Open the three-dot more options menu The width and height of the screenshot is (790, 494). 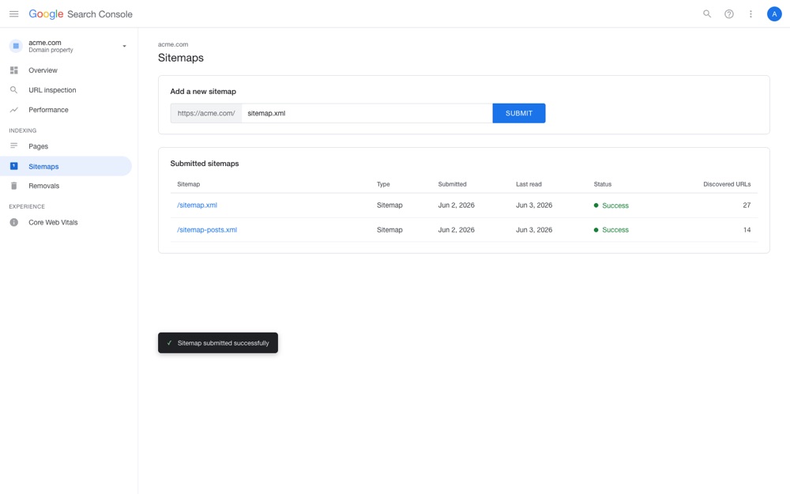[x=750, y=14]
